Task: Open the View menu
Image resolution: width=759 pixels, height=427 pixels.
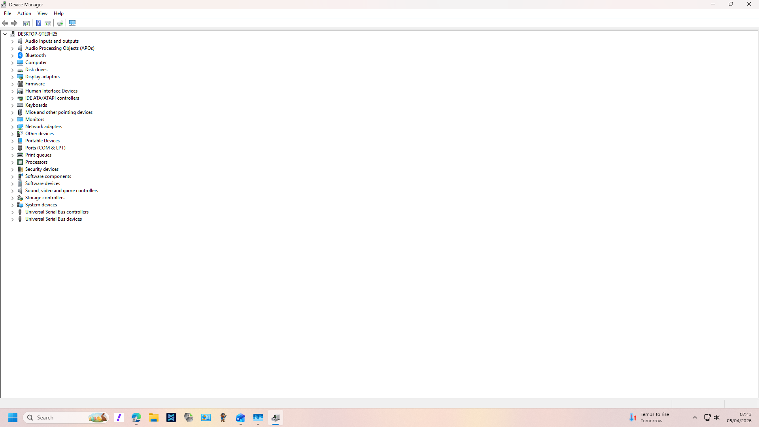Action: [42, 13]
